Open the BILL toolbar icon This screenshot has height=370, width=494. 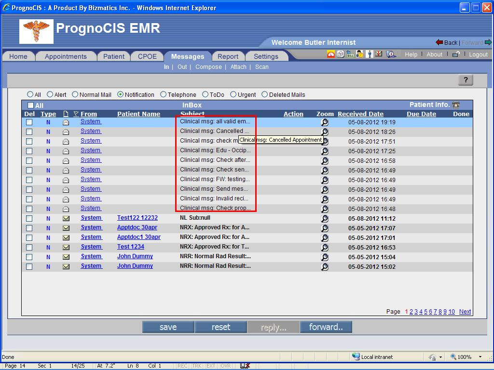tap(350, 54)
